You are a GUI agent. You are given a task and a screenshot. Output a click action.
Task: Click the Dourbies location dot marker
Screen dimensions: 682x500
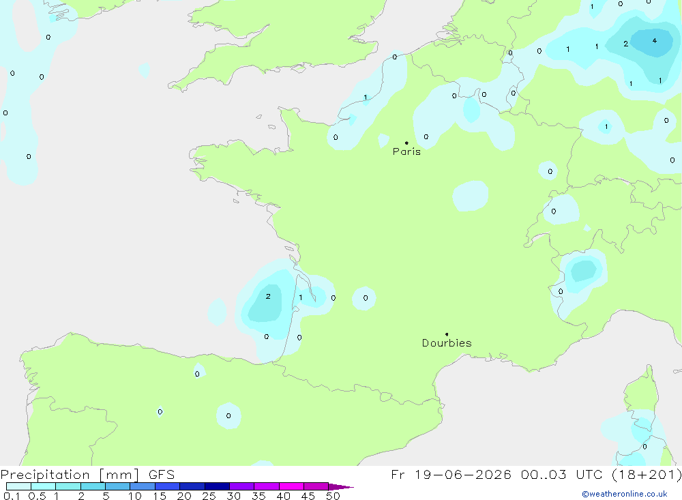coord(447,334)
